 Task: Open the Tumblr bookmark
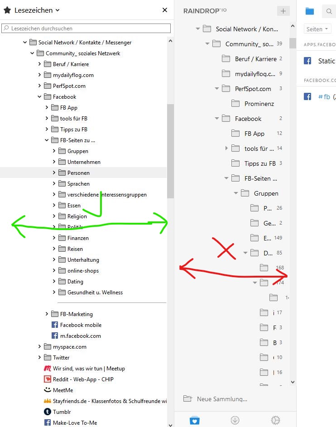tap(58, 412)
